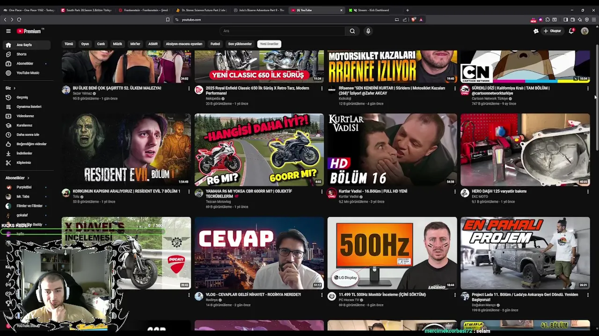Open the browser main menu icon
The width and height of the screenshot is (599, 336).
[x=594, y=20]
